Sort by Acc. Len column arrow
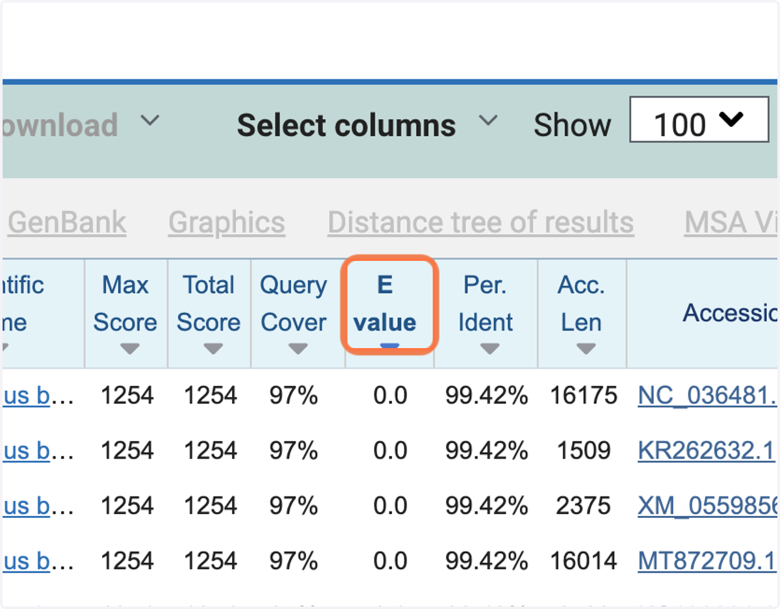 [x=586, y=349]
